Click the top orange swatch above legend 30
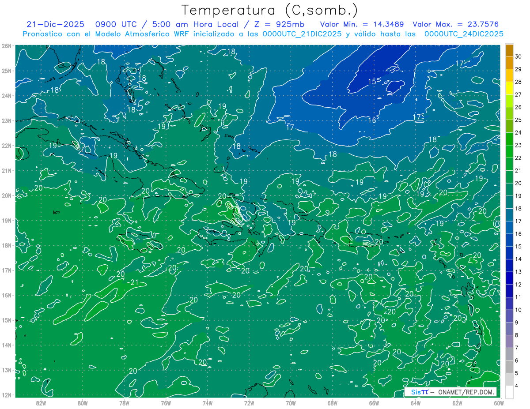Image resolution: width=530 pixels, height=409 pixels. (x=509, y=50)
